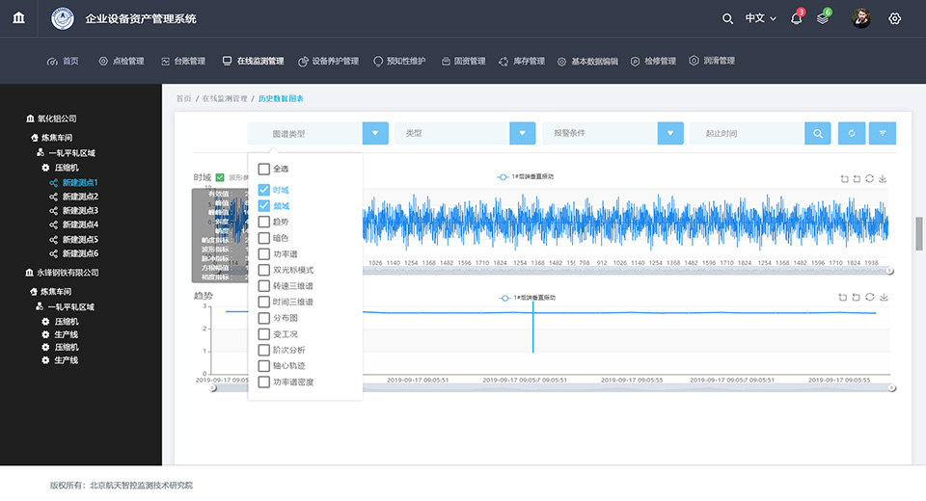The height and width of the screenshot is (501, 926).
Task: Enable the 功率谱 checkbox
Action: tap(263, 254)
